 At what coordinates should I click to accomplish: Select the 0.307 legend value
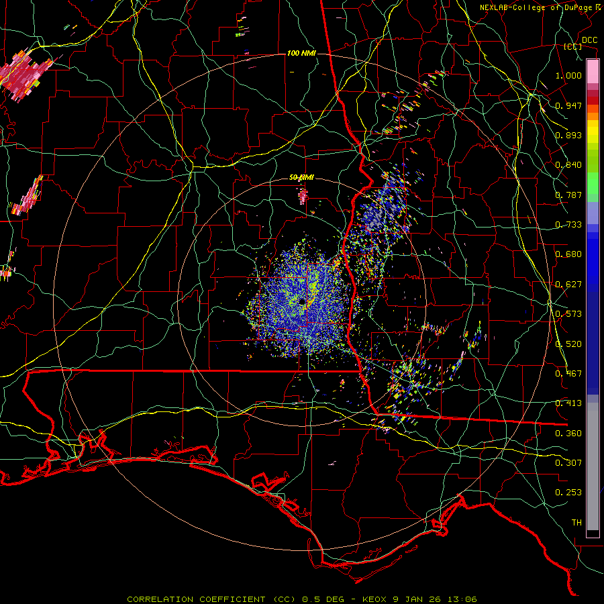point(568,463)
